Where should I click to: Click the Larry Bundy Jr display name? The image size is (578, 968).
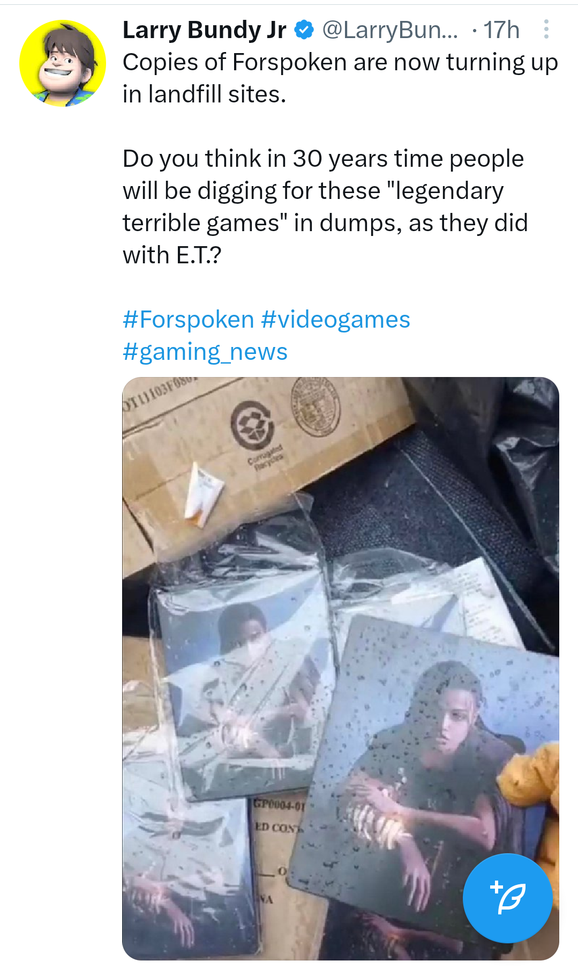pos(204,30)
